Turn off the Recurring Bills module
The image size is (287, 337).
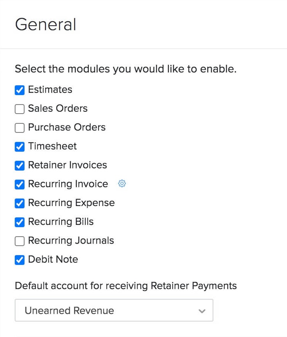19,222
